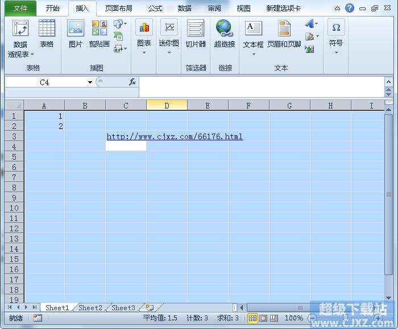The image size is (398, 329).
Task: Switch to Sheet2 worksheet tab
Action: 90,308
